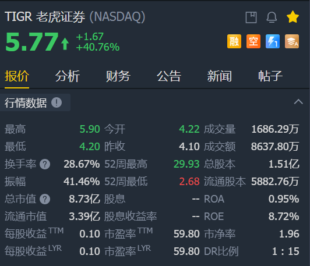Switch to the 分析 tab
The width and height of the screenshot is (310, 266).
click(68, 76)
